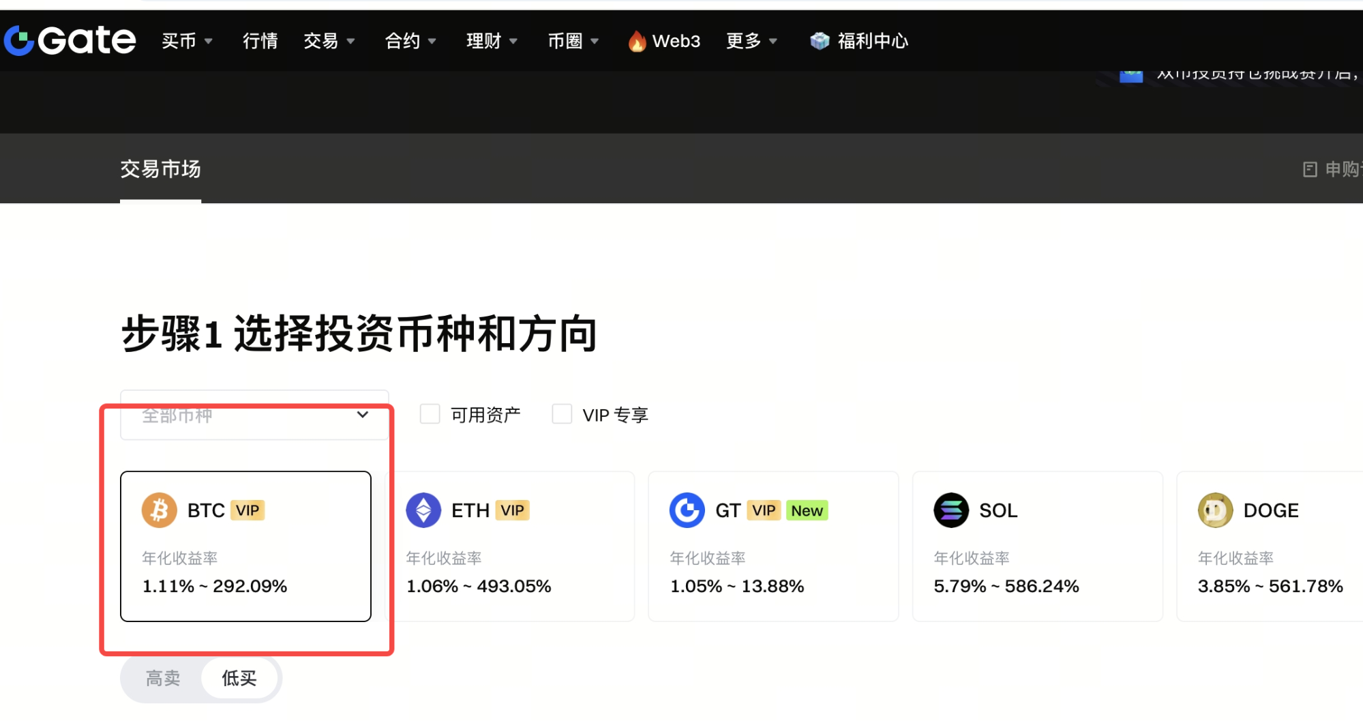Select the SOL investment card

pos(1038,546)
